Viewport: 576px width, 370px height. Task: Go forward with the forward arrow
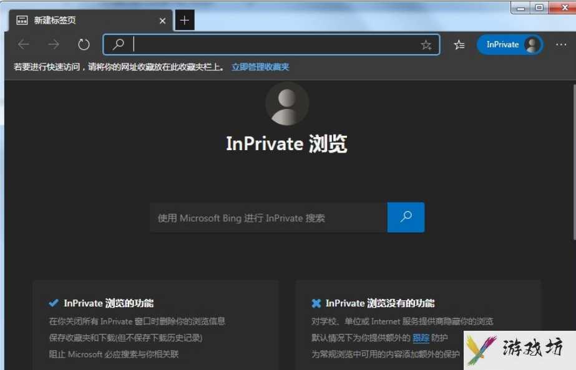click(54, 44)
